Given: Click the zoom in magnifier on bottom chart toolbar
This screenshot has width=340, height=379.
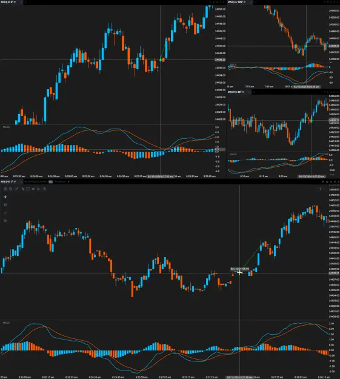Looking at the screenshot, I should point(5,189).
